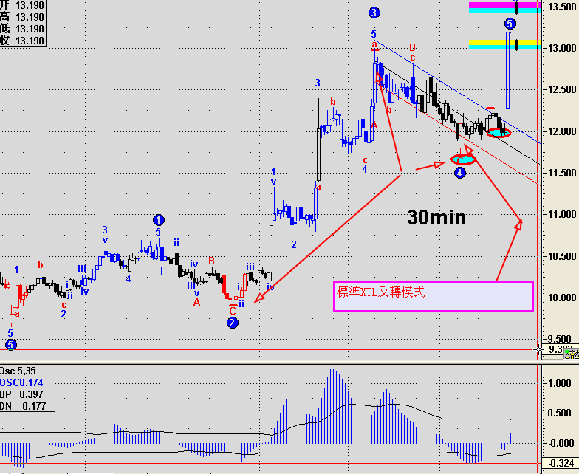This screenshot has height=474, width=579.
Task: Click the DN -0.177 value
Action: point(23,406)
